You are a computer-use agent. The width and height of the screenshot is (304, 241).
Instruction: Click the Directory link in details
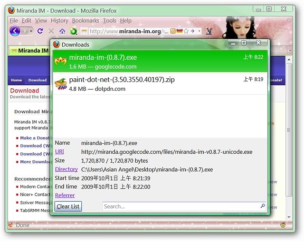point(66,169)
